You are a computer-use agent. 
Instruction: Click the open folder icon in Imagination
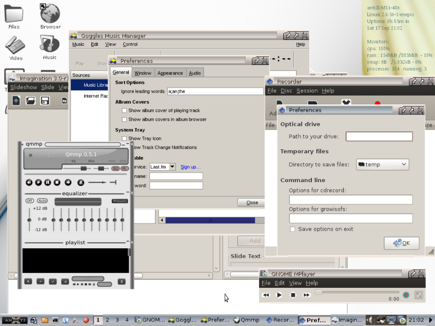point(31,100)
